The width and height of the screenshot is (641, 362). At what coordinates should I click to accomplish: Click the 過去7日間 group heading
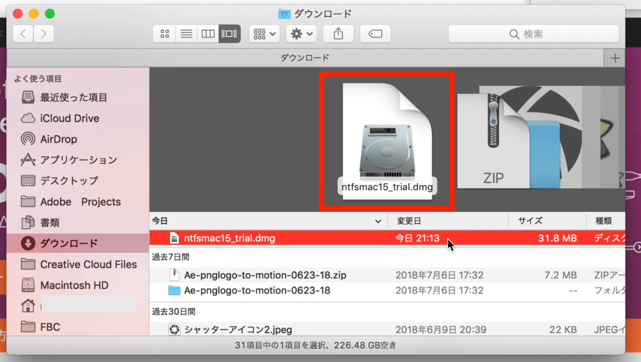click(170, 257)
